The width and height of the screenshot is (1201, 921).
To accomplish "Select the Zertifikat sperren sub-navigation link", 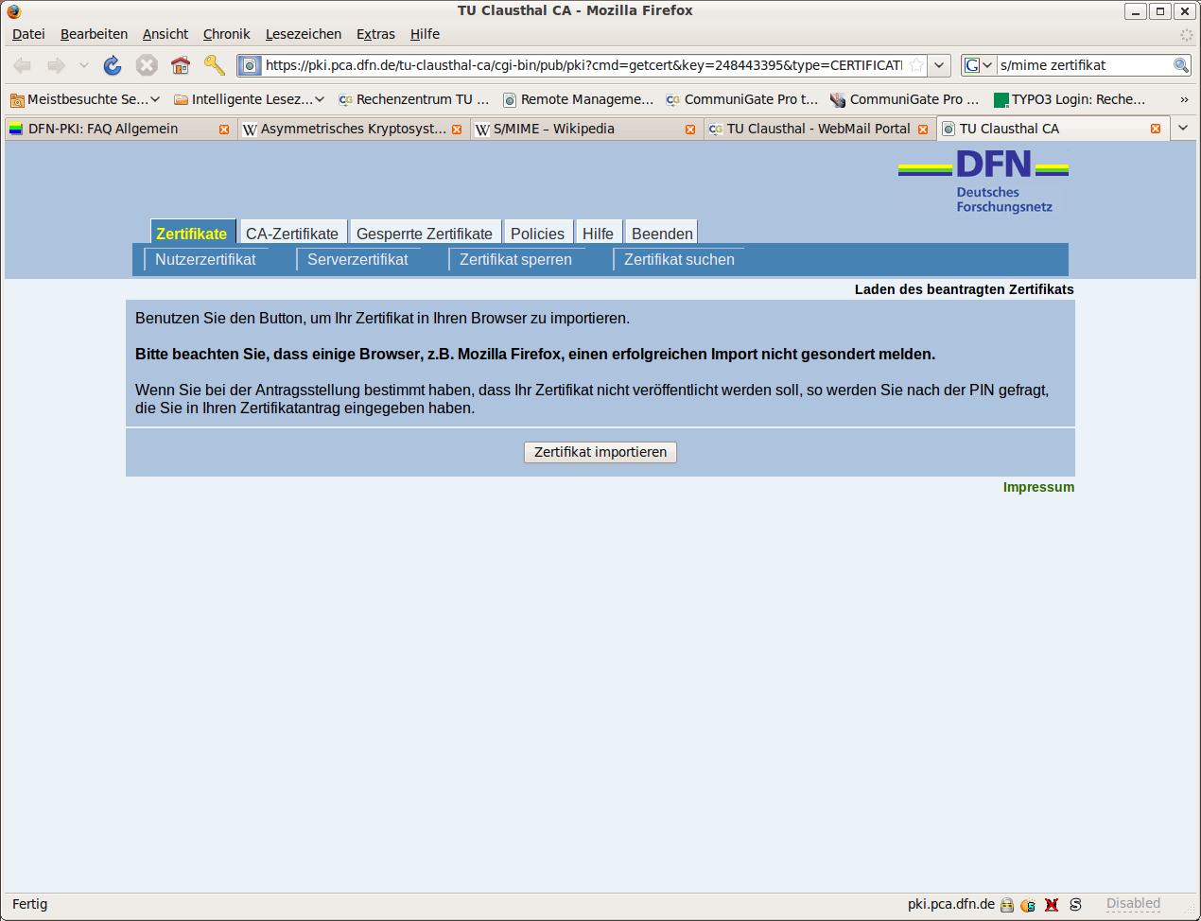I will 515,259.
